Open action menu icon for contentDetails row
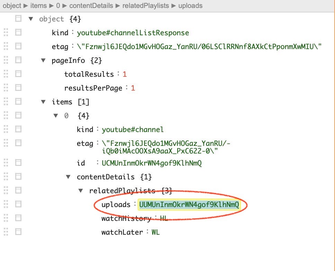 click(18, 177)
